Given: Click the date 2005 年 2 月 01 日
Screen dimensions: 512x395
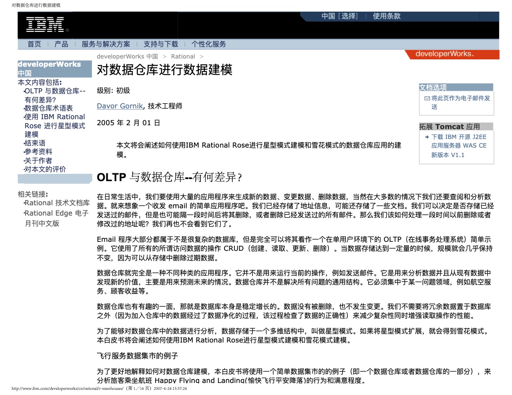Looking at the screenshot, I should coord(128,123).
